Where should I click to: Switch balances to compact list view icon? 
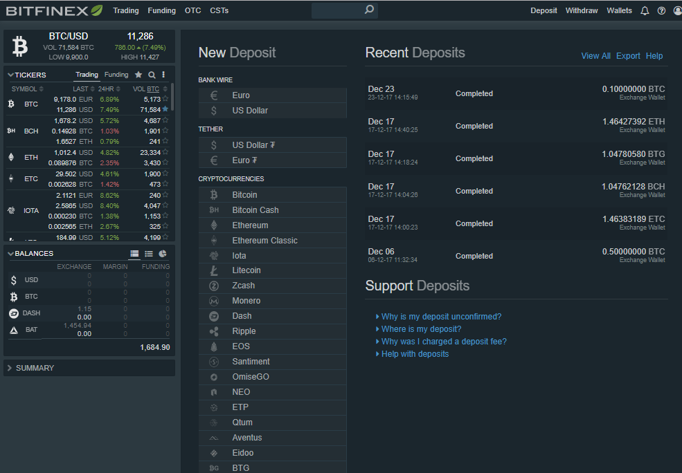tap(149, 254)
